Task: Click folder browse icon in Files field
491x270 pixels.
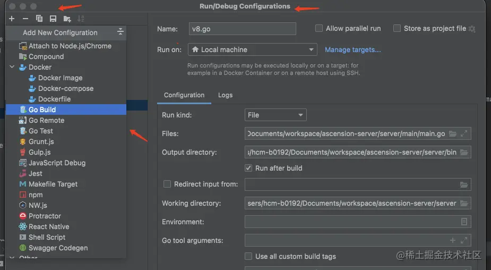Action: [453, 133]
